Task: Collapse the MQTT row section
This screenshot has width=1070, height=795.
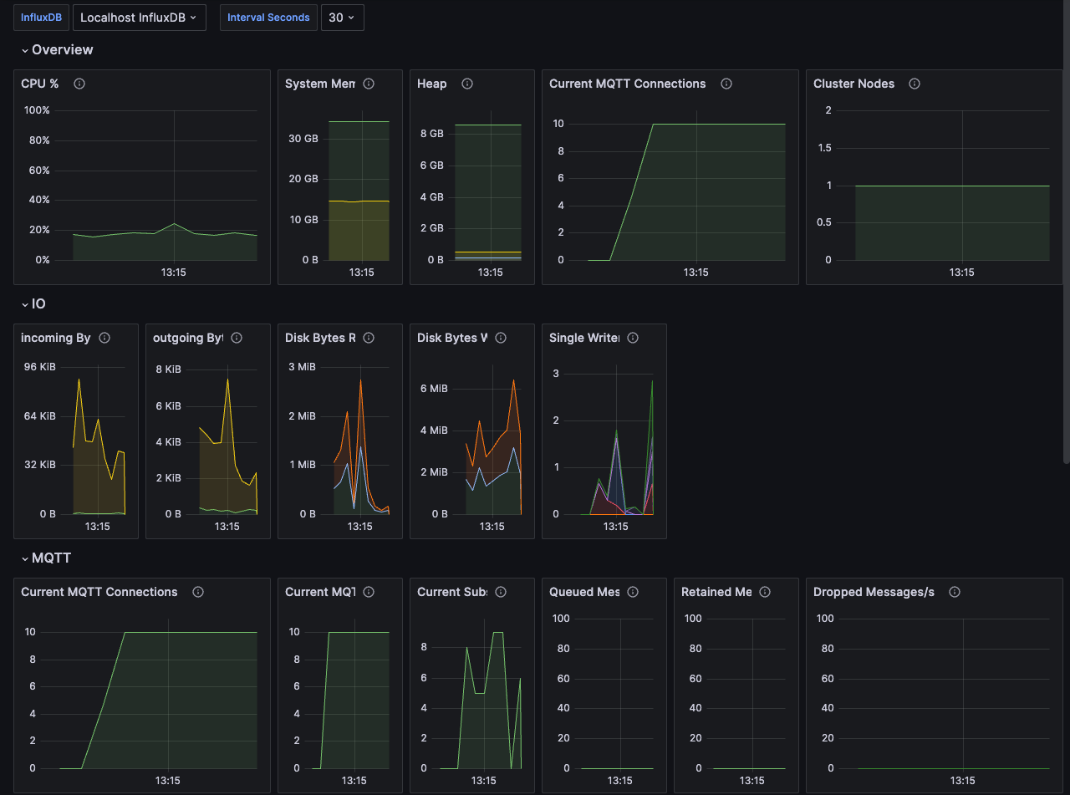Action: (x=46, y=558)
